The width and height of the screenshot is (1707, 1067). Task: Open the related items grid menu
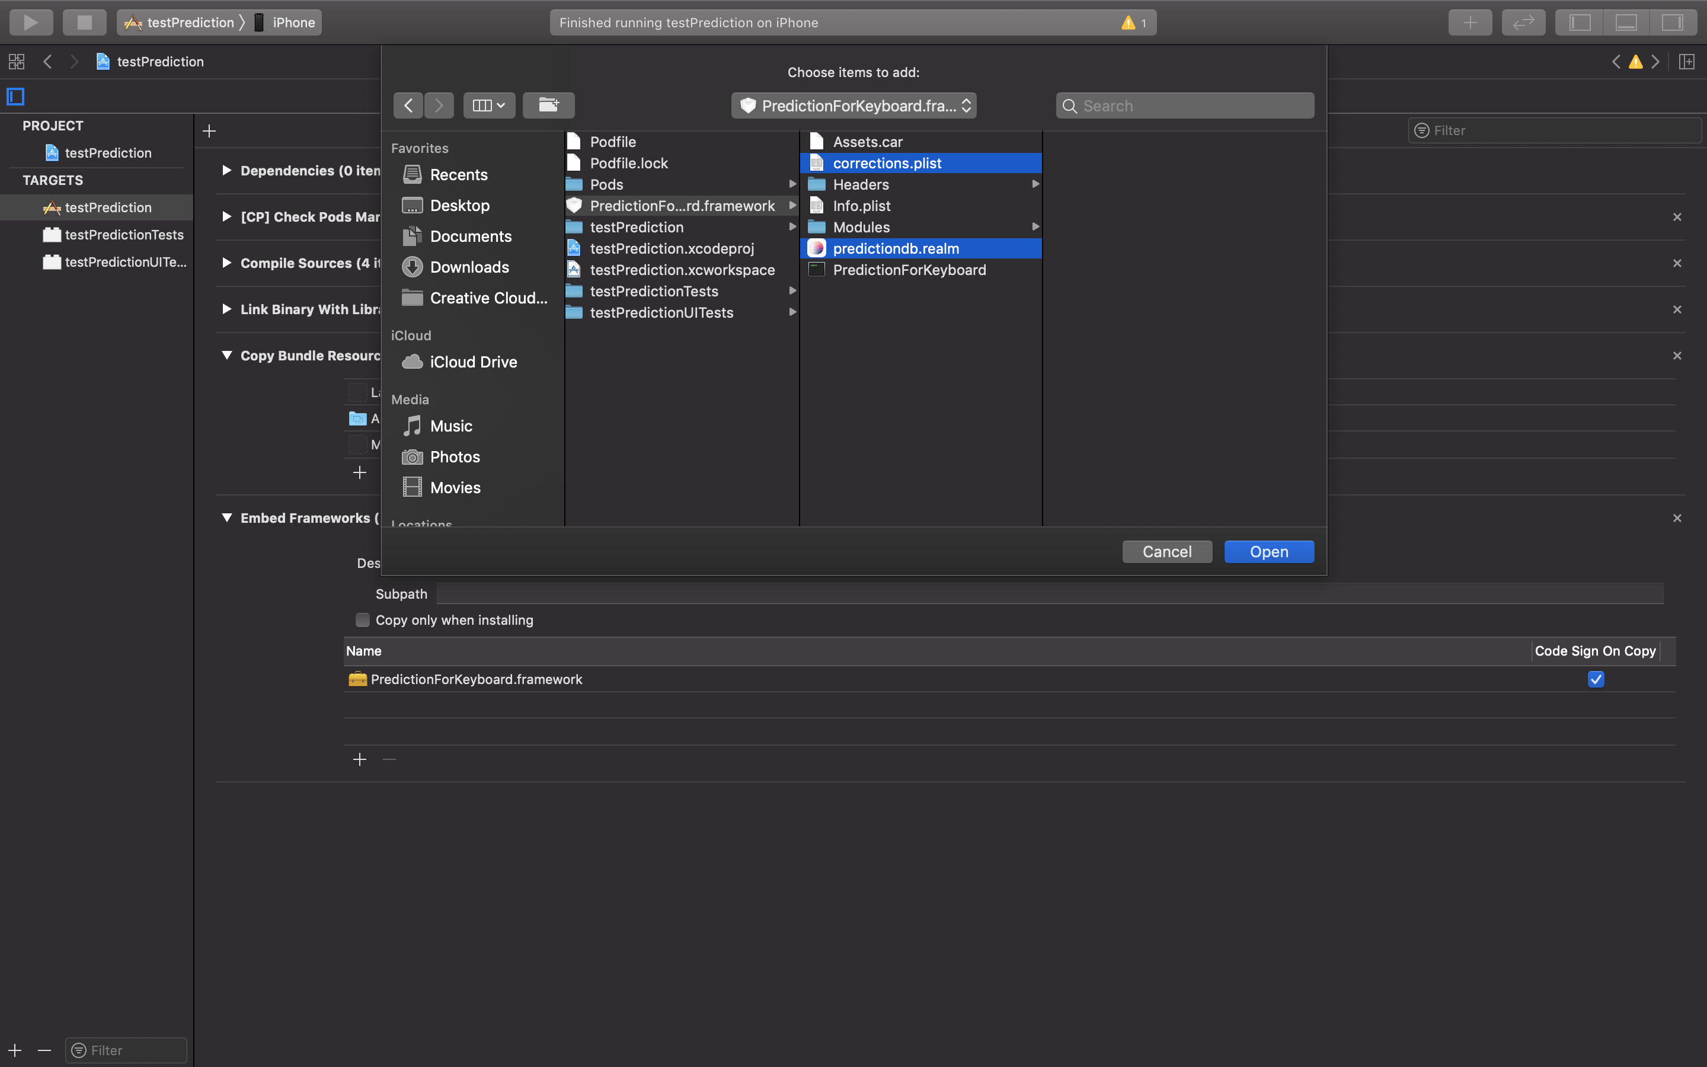(x=16, y=62)
